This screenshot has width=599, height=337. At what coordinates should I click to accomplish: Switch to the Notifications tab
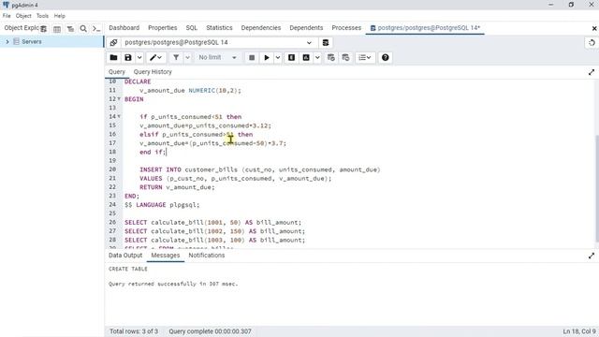click(207, 256)
